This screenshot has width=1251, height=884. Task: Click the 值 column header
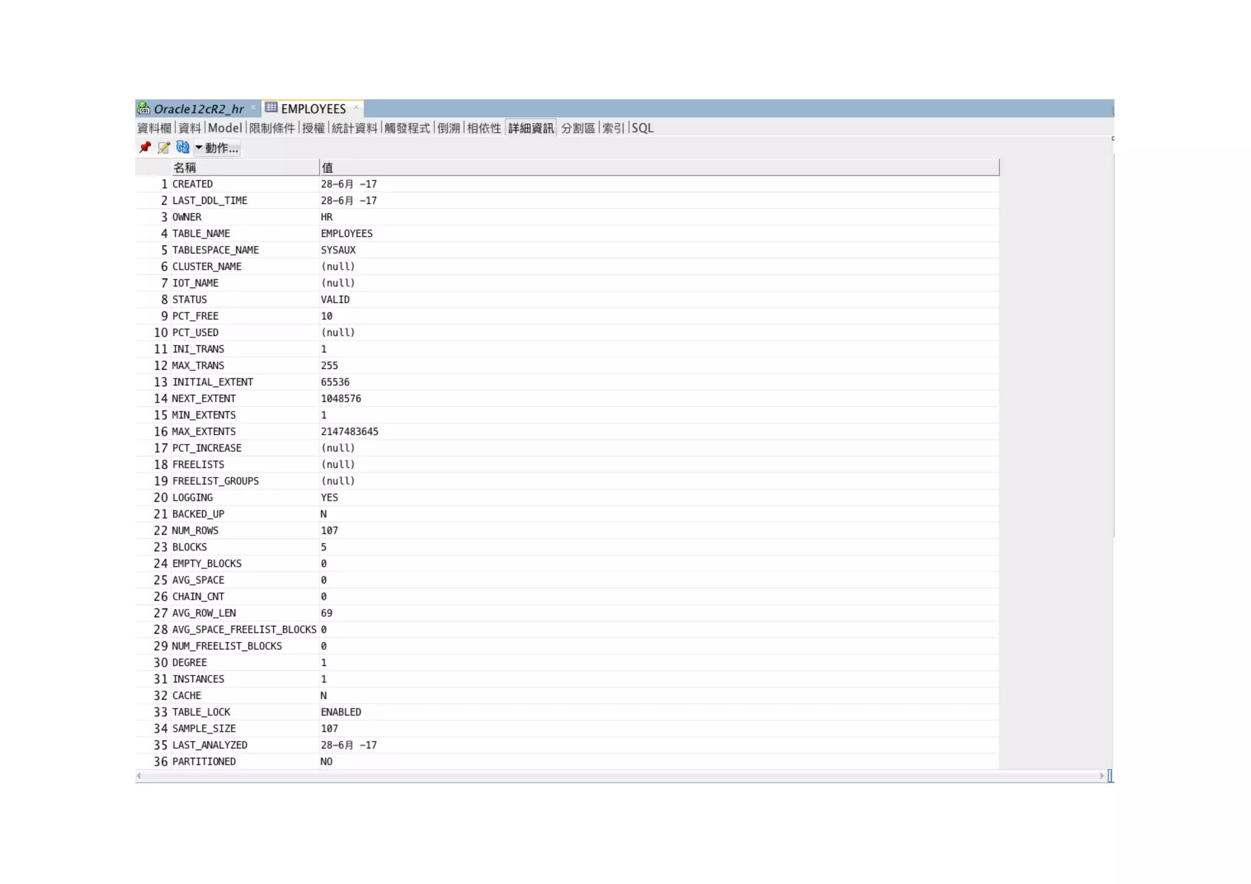tap(659, 167)
